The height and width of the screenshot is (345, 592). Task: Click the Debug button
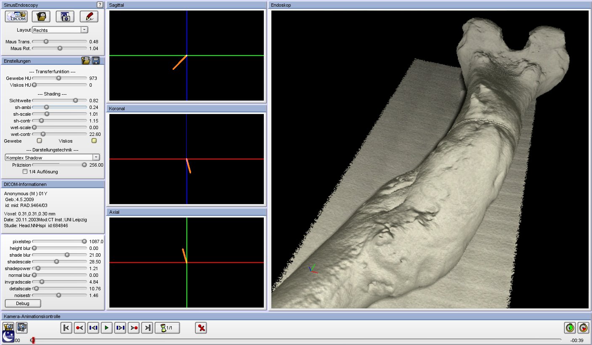tap(23, 303)
